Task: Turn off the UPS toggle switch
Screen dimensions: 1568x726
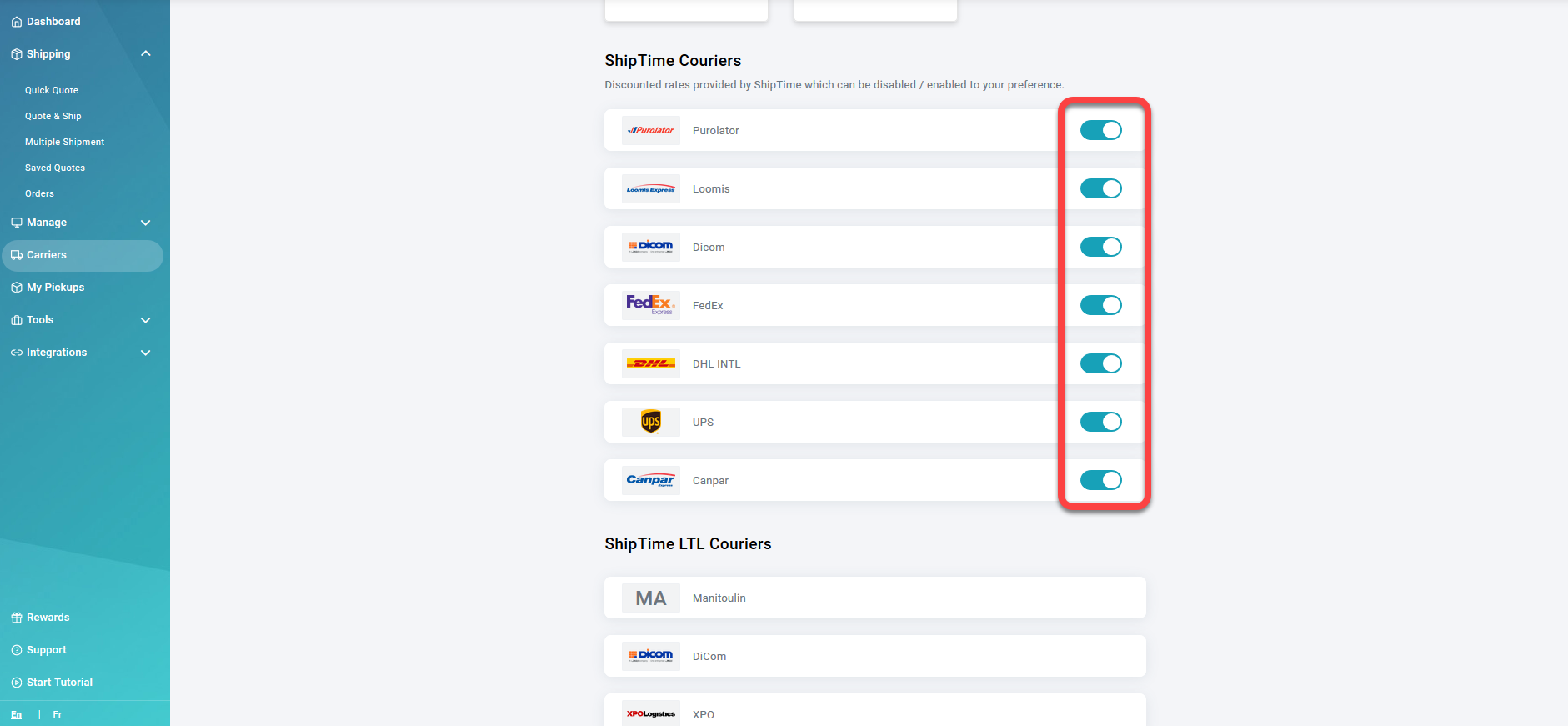Action: pyautogui.click(x=1101, y=422)
